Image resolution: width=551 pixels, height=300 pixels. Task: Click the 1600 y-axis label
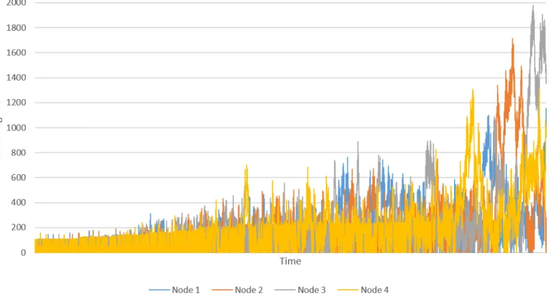pyautogui.click(x=17, y=53)
